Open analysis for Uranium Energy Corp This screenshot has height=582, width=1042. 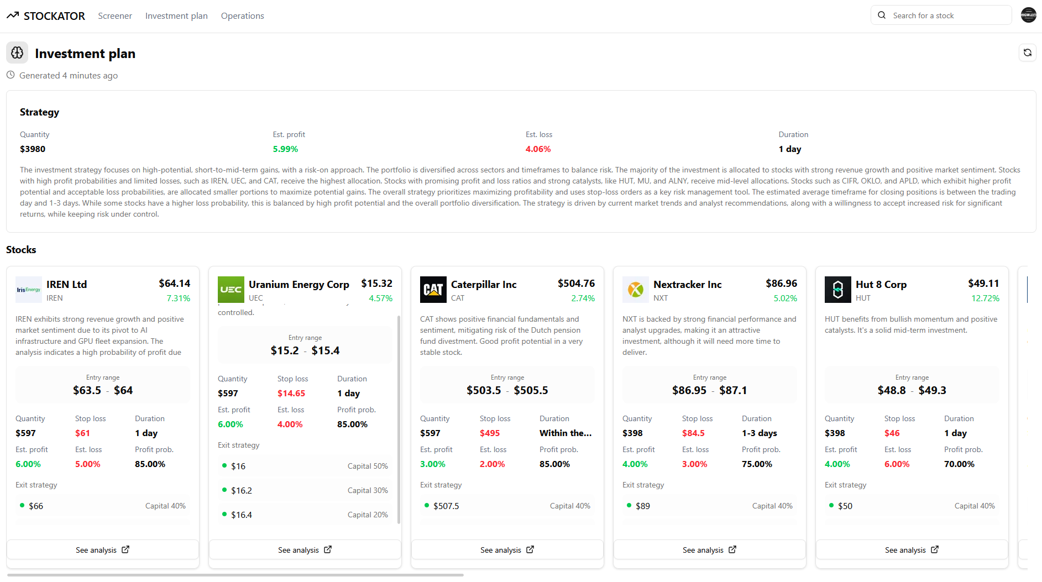pos(305,549)
